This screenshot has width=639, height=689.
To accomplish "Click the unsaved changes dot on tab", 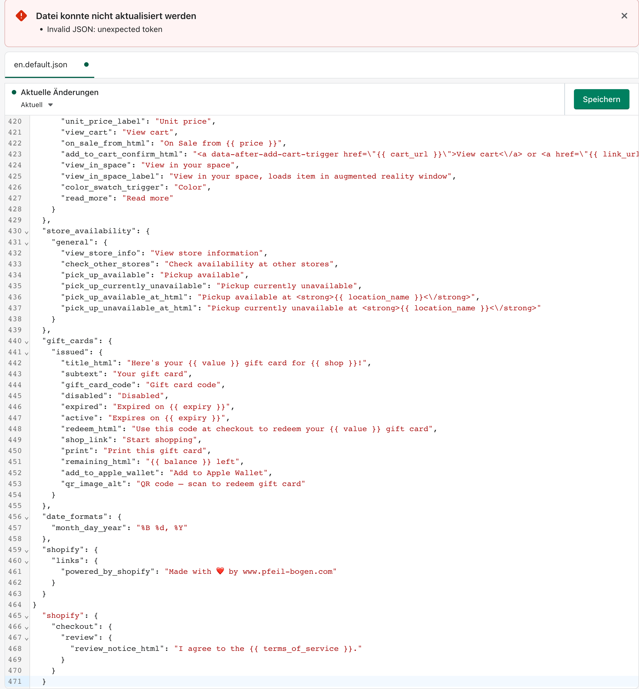I will tap(86, 65).
